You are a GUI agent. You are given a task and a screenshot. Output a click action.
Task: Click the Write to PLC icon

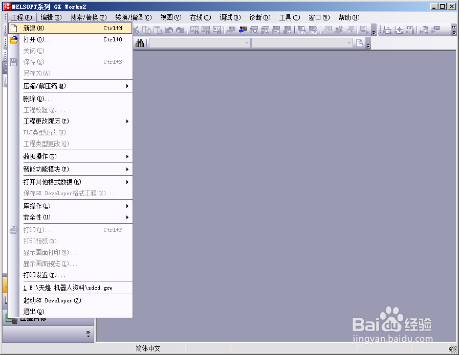tap(231, 30)
